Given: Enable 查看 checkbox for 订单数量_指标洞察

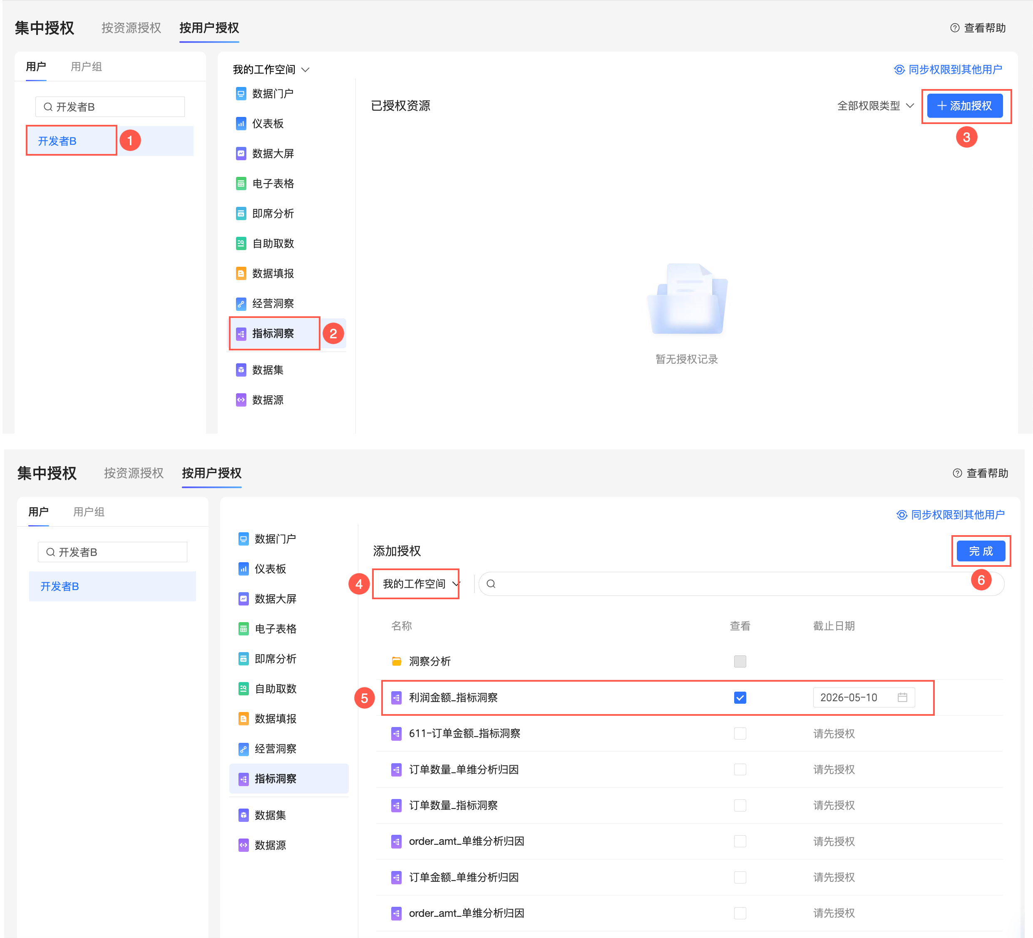Looking at the screenshot, I should 740,805.
